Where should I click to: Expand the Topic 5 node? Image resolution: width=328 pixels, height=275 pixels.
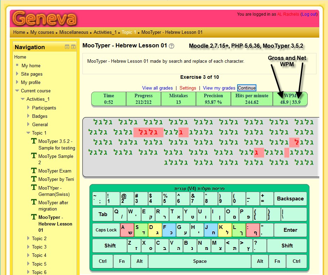[28, 263]
